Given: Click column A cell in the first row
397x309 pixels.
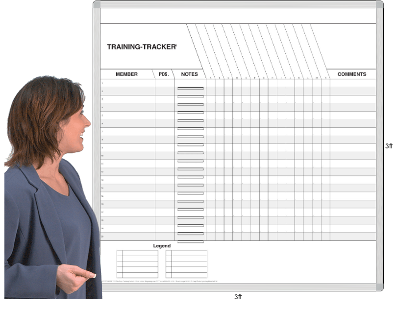Looking at the screenshot, I should coord(211,83).
